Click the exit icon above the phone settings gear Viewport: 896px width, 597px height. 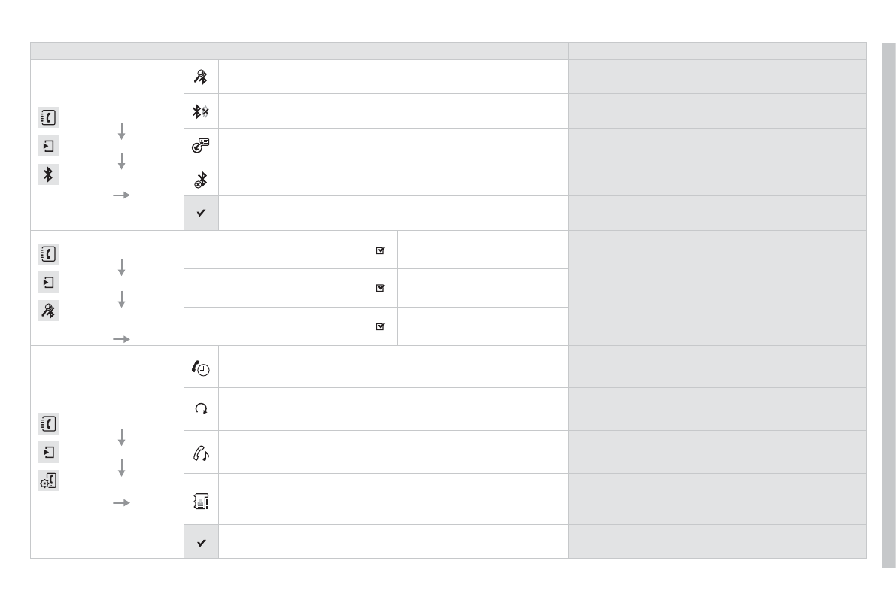[x=48, y=453]
